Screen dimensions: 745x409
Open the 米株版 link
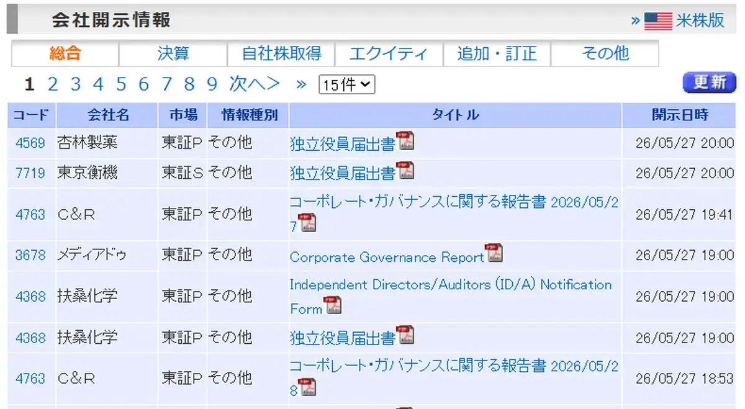(x=700, y=20)
